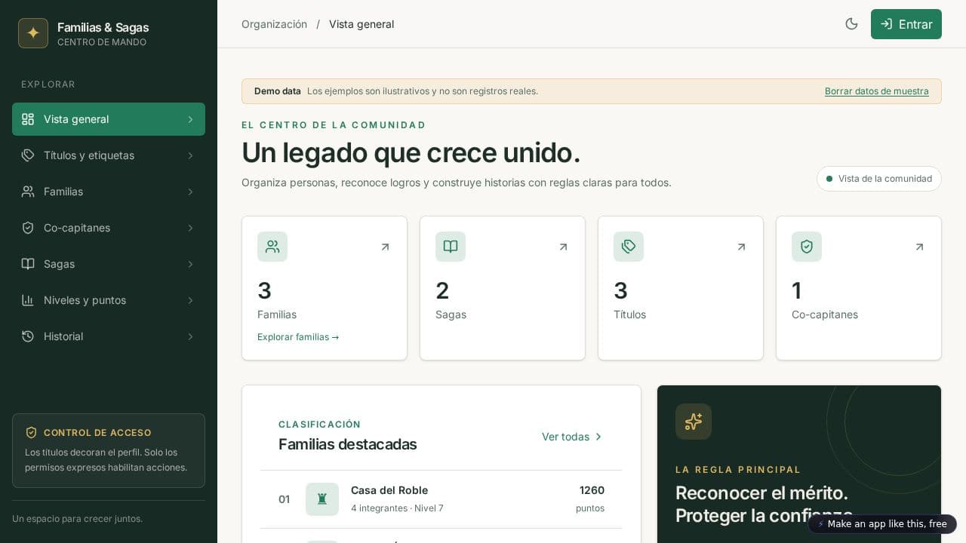Open the Sagas card arrow icon

563,247
